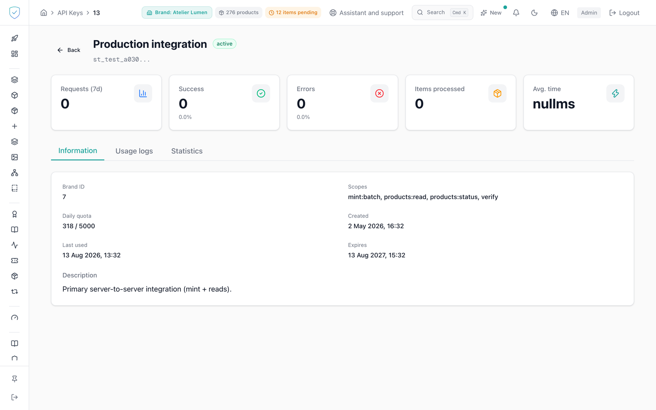Toggle dark mode with the moon icon
This screenshot has width=656, height=410.
coord(534,13)
